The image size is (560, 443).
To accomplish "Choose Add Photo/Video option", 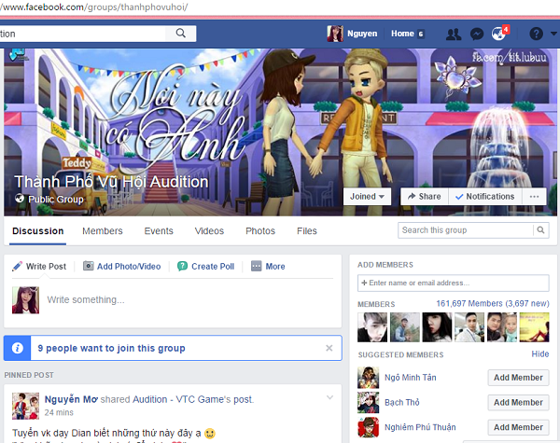I will [x=121, y=267].
